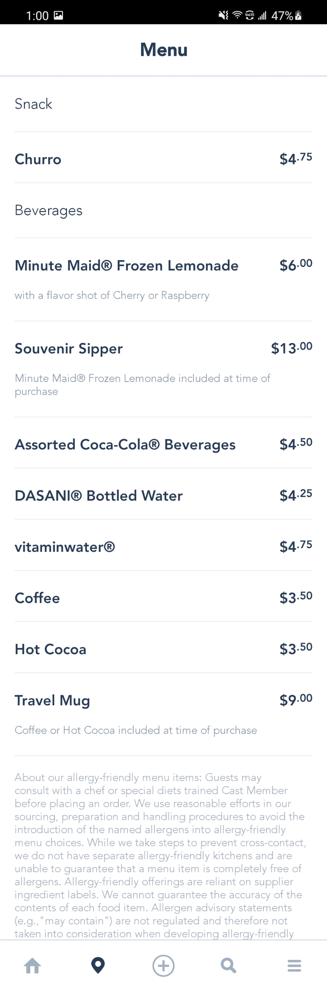Select the Churro menu item

click(x=38, y=159)
